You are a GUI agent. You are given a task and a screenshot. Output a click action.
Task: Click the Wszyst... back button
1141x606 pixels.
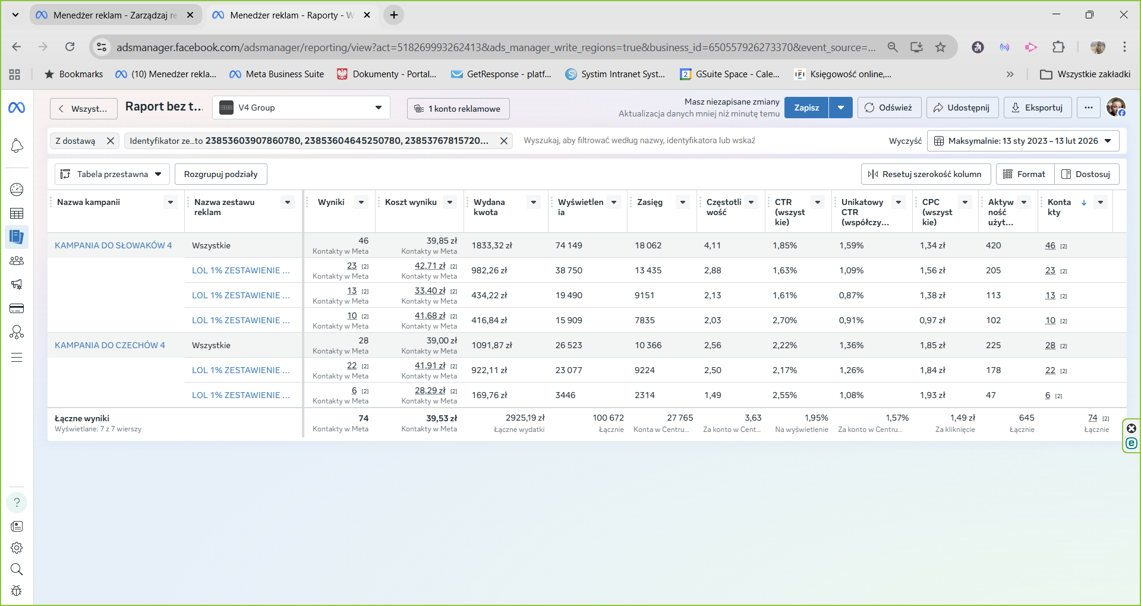(x=84, y=109)
